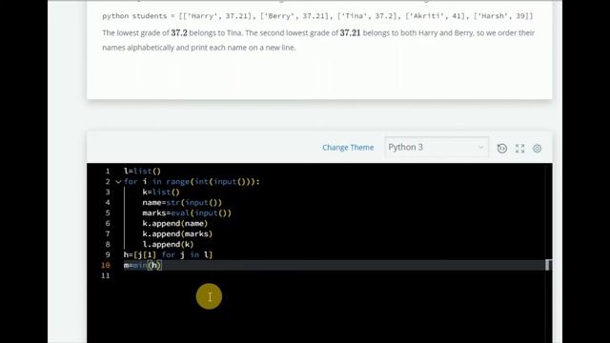
Task: Click code line 1 'l=list()'
Action: tap(142, 171)
